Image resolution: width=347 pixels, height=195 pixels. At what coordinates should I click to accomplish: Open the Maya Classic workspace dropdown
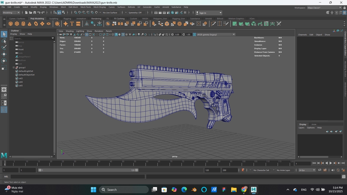coord(324,8)
